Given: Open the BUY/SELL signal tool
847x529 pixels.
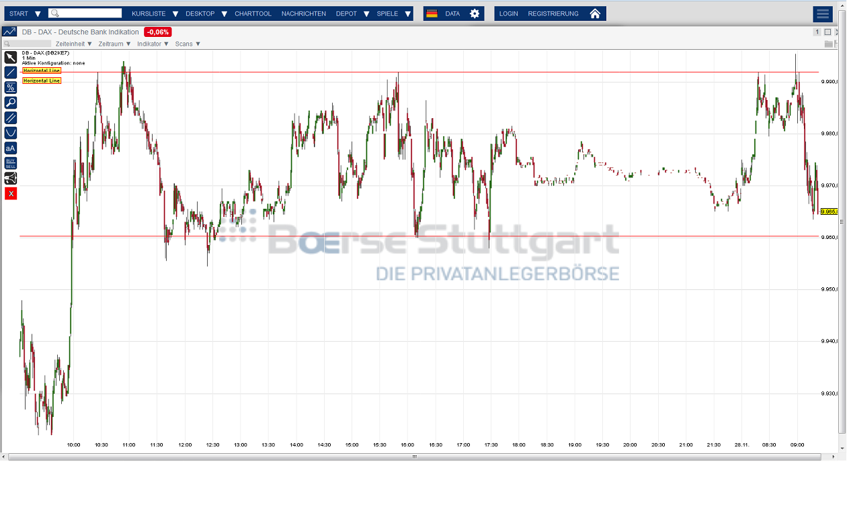Looking at the screenshot, I should point(10,162).
